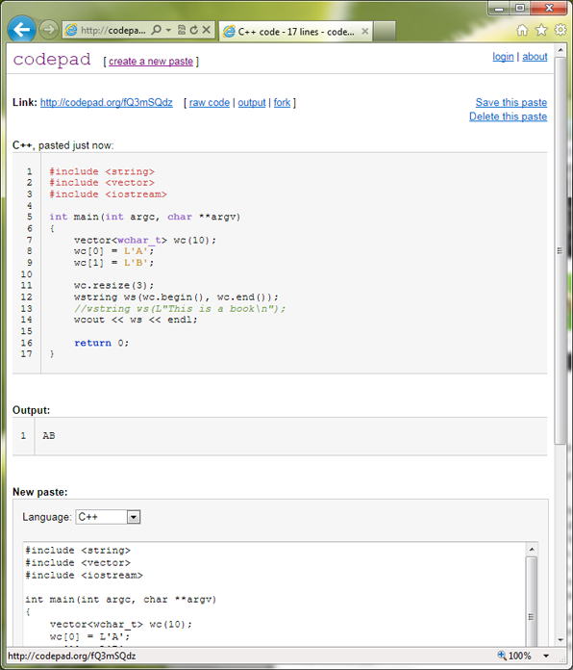573x670 pixels.
Task: Click the 'wcout << ws << endl;' line
Action: coord(136,320)
